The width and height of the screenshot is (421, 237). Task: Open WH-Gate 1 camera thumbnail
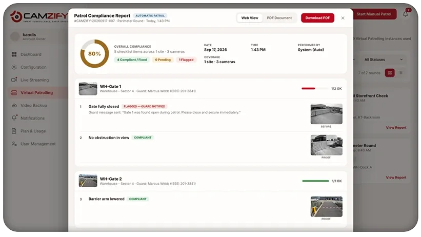click(x=88, y=89)
